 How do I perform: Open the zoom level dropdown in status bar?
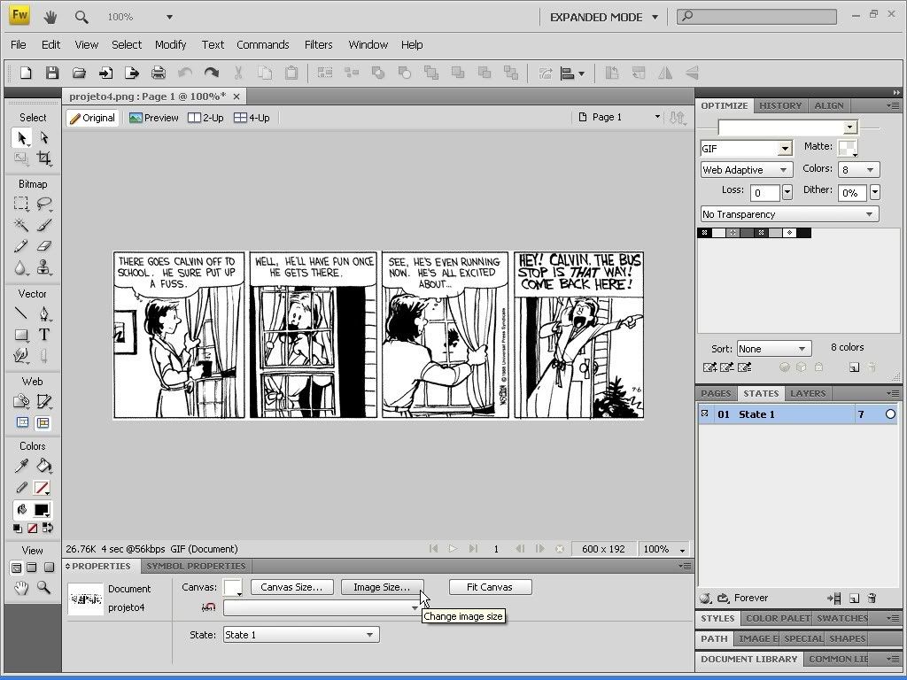[683, 549]
